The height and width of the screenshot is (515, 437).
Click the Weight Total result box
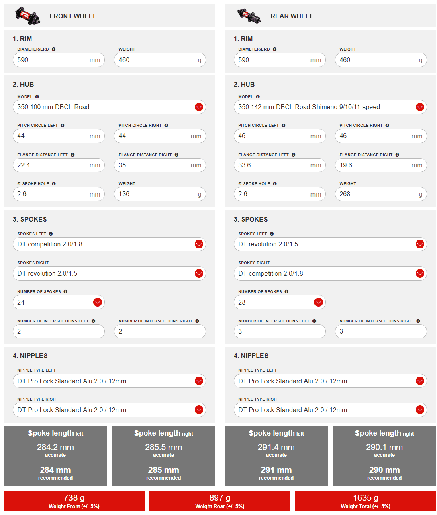(365, 501)
